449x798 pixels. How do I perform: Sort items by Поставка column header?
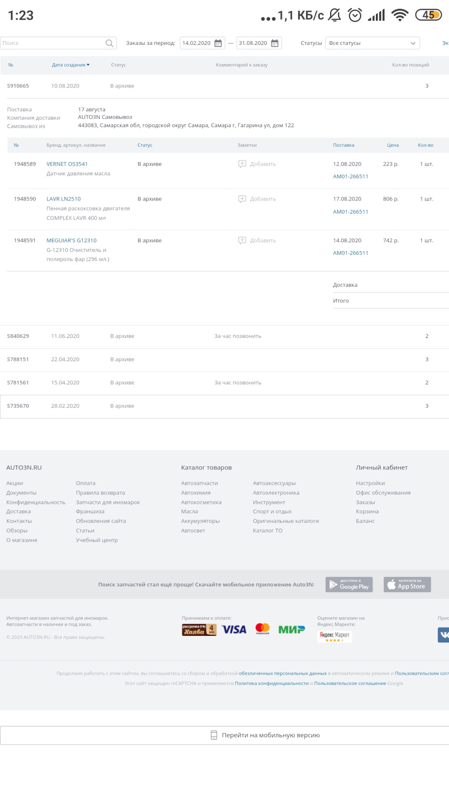pyautogui.click(x=344, y=145)
